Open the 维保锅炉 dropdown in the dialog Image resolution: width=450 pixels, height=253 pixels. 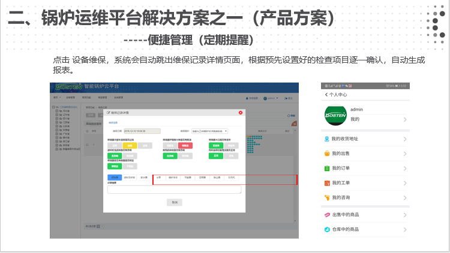click(210, 131)
